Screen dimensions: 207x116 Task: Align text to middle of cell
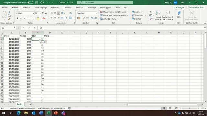[55, 13]
